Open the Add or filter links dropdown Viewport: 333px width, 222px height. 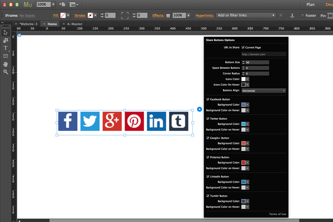point(246,16)
